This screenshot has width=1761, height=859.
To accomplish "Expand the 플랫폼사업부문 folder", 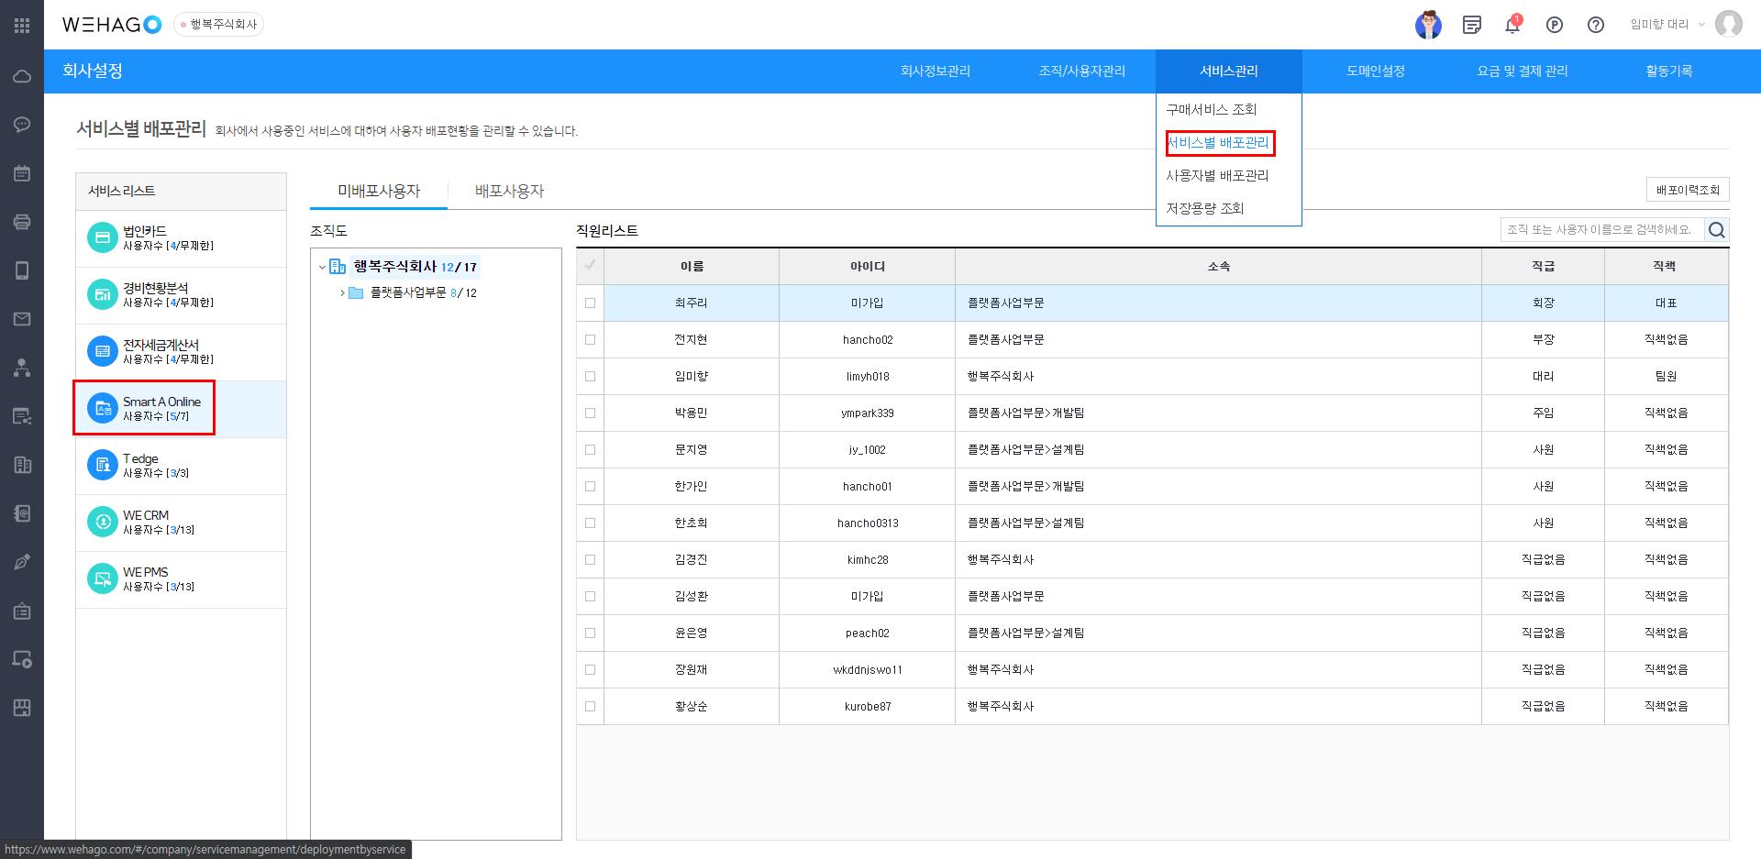I will tap(342, 293).
